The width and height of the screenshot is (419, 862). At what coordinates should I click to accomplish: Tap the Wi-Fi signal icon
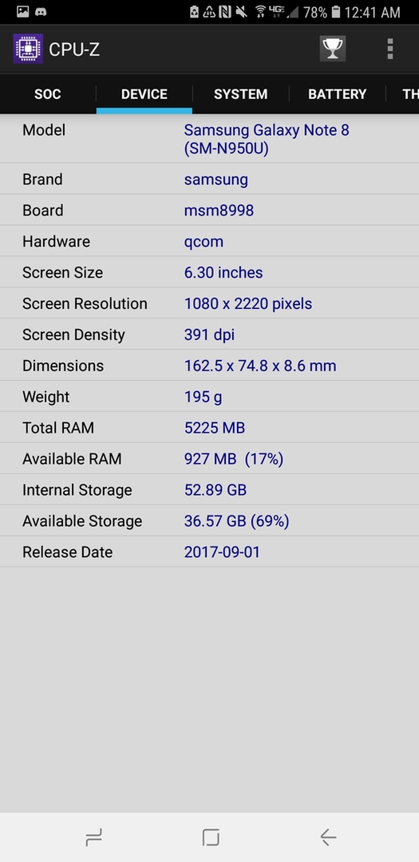click(261, 11)
